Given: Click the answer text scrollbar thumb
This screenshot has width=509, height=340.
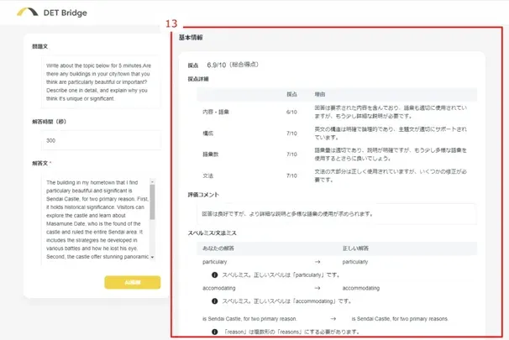Looking at the screenshot, I should point(152,201).
